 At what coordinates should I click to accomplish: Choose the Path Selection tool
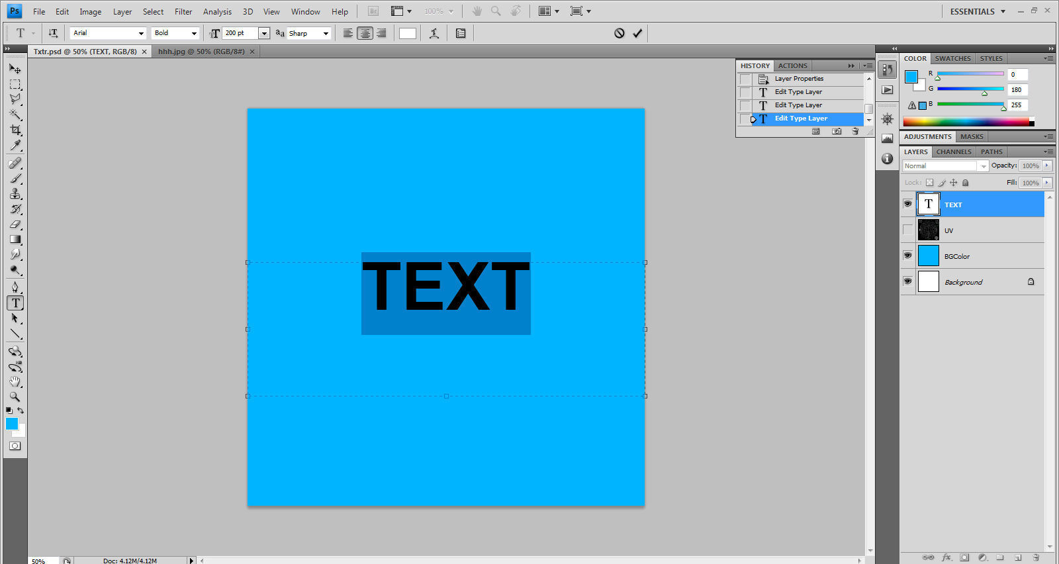[x=15, y=318]
